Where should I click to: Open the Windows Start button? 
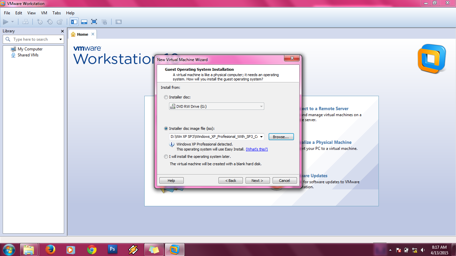point(9,250)
